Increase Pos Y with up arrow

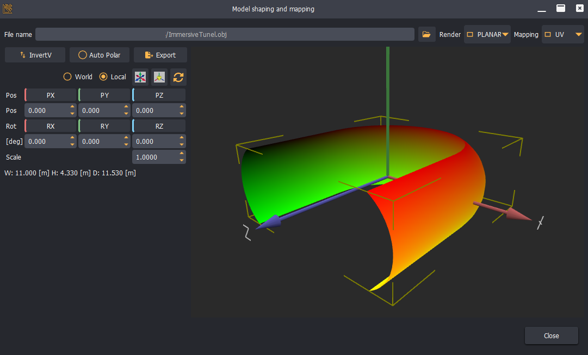point(126,107)
